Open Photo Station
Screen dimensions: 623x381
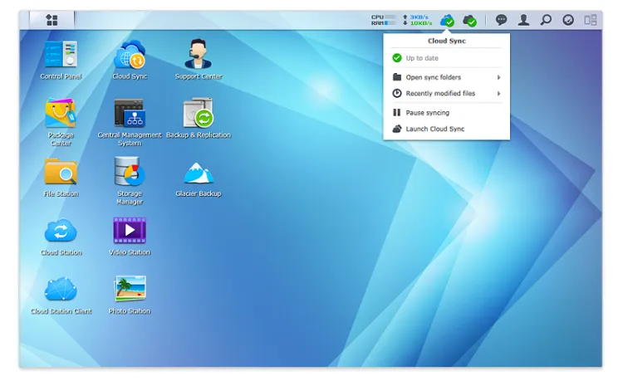click(x=130, y=290)
